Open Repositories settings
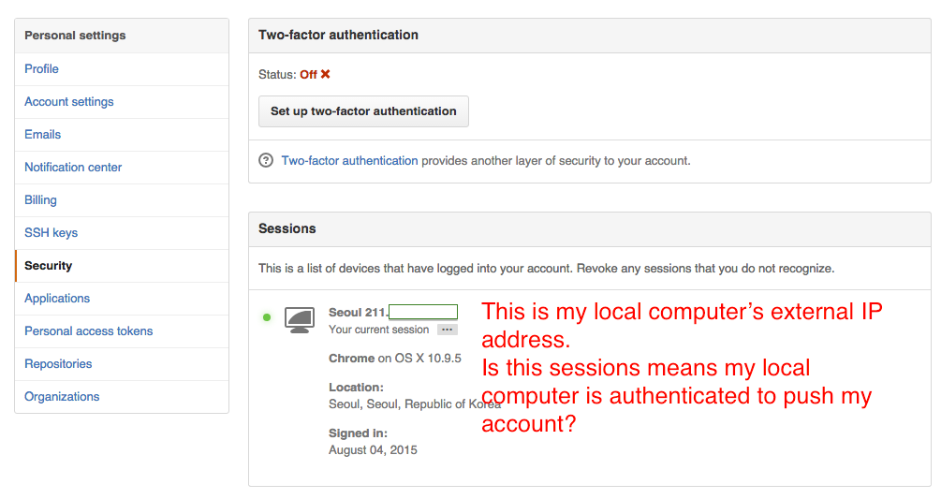Image resolution: width=941 pixels, height=499 pixels. pyautogui.click(x=58, y=364)
